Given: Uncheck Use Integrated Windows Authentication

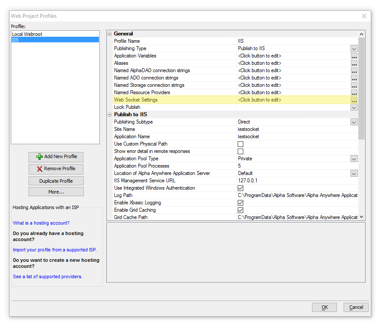Looking at the screenshot, I should pyautogui.click(x=240, y=188).
